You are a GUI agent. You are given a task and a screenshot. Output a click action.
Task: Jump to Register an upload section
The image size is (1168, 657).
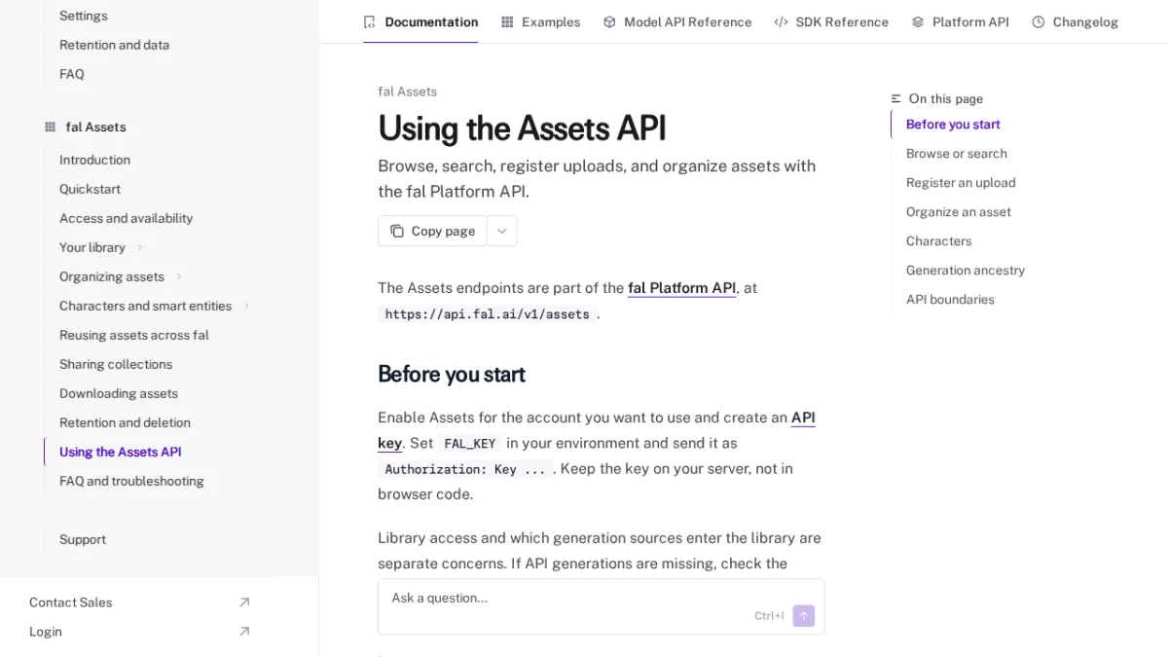click(961, 183)
